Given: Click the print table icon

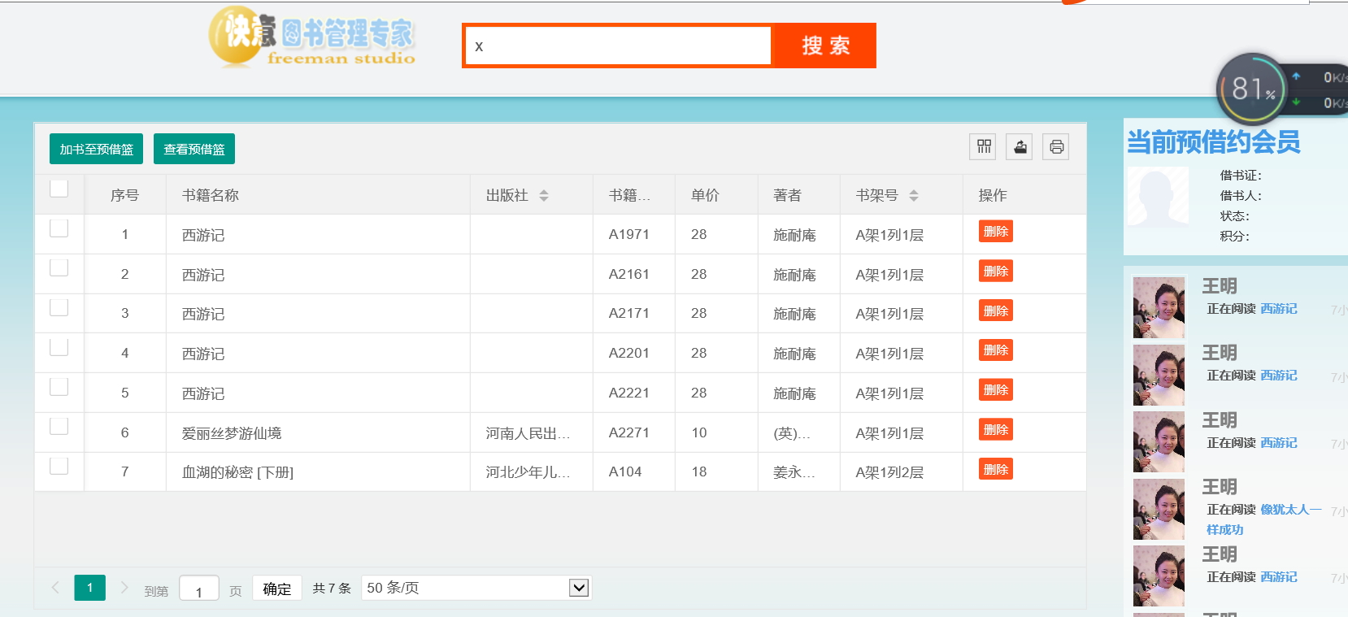Looking at the screenshot, I should click(x=1056, y=146).
